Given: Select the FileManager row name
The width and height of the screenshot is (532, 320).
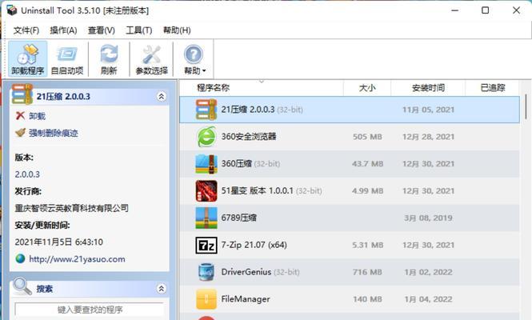Looking at the screenshot, I should pos(246,299).
